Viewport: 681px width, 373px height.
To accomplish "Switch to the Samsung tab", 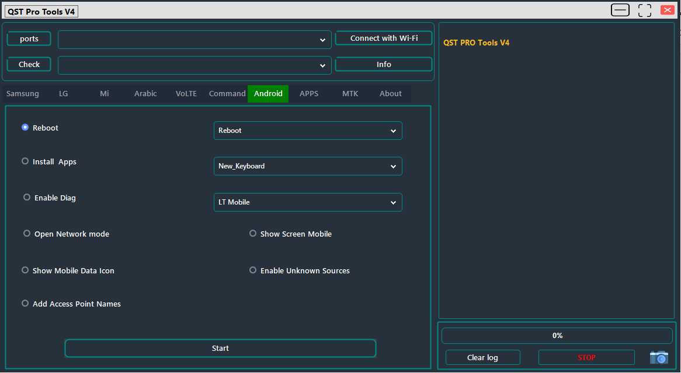I will [x=23, y=93].
